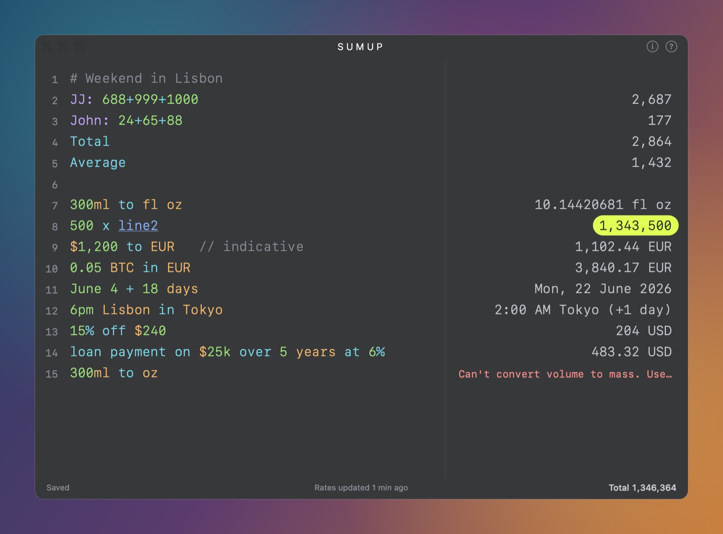Screen dimensions: 723x534
Task: Click line number 8 in the gutter
Action: [x=55, y=226]
